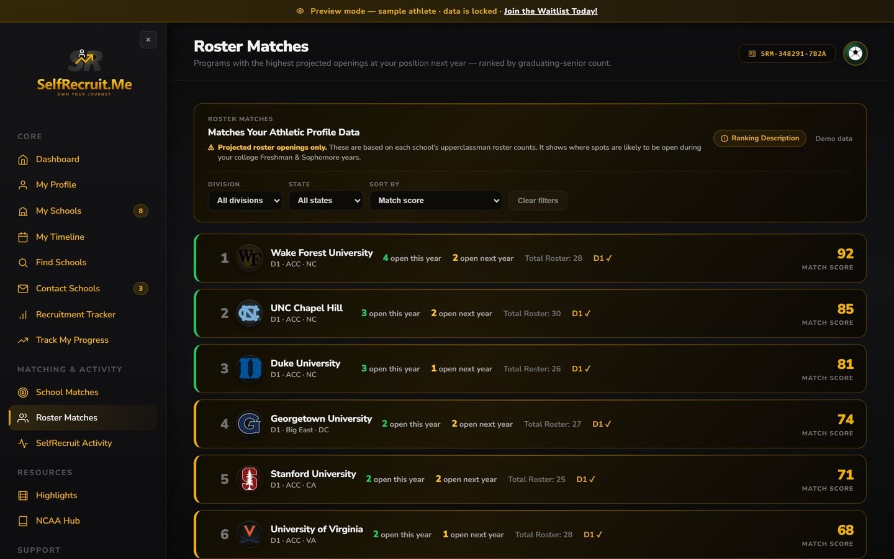
Task: Select Recruitment Tracker in sidebar
Action: coord(83,315)
